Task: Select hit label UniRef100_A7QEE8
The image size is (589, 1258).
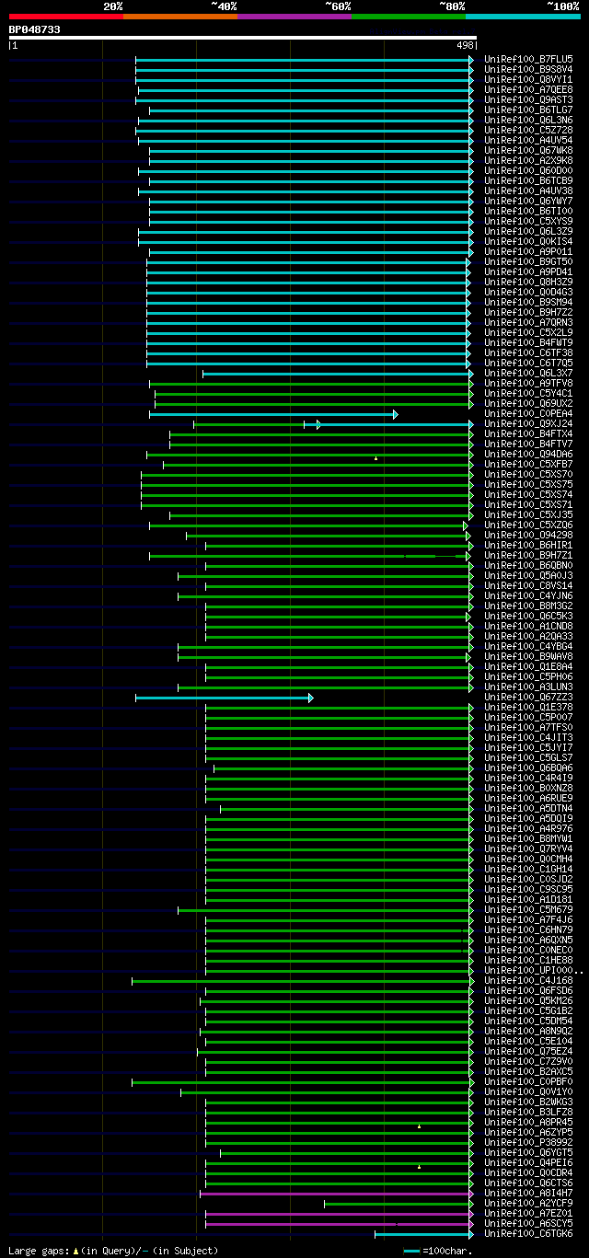Action: [x=528, y=90]
